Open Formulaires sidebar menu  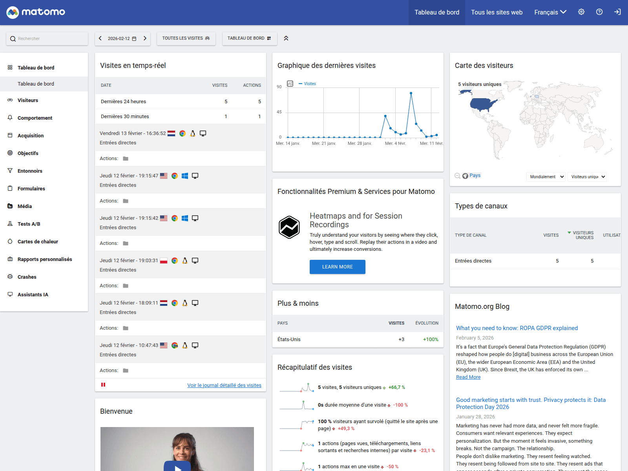pos(44,188)
